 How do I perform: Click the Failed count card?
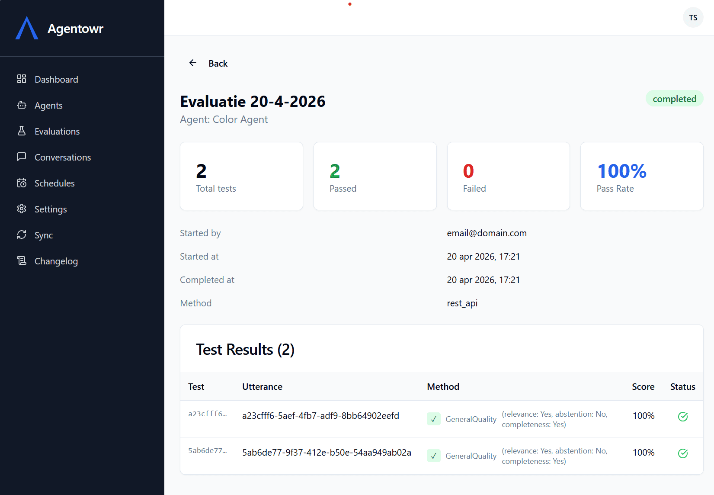508,176
